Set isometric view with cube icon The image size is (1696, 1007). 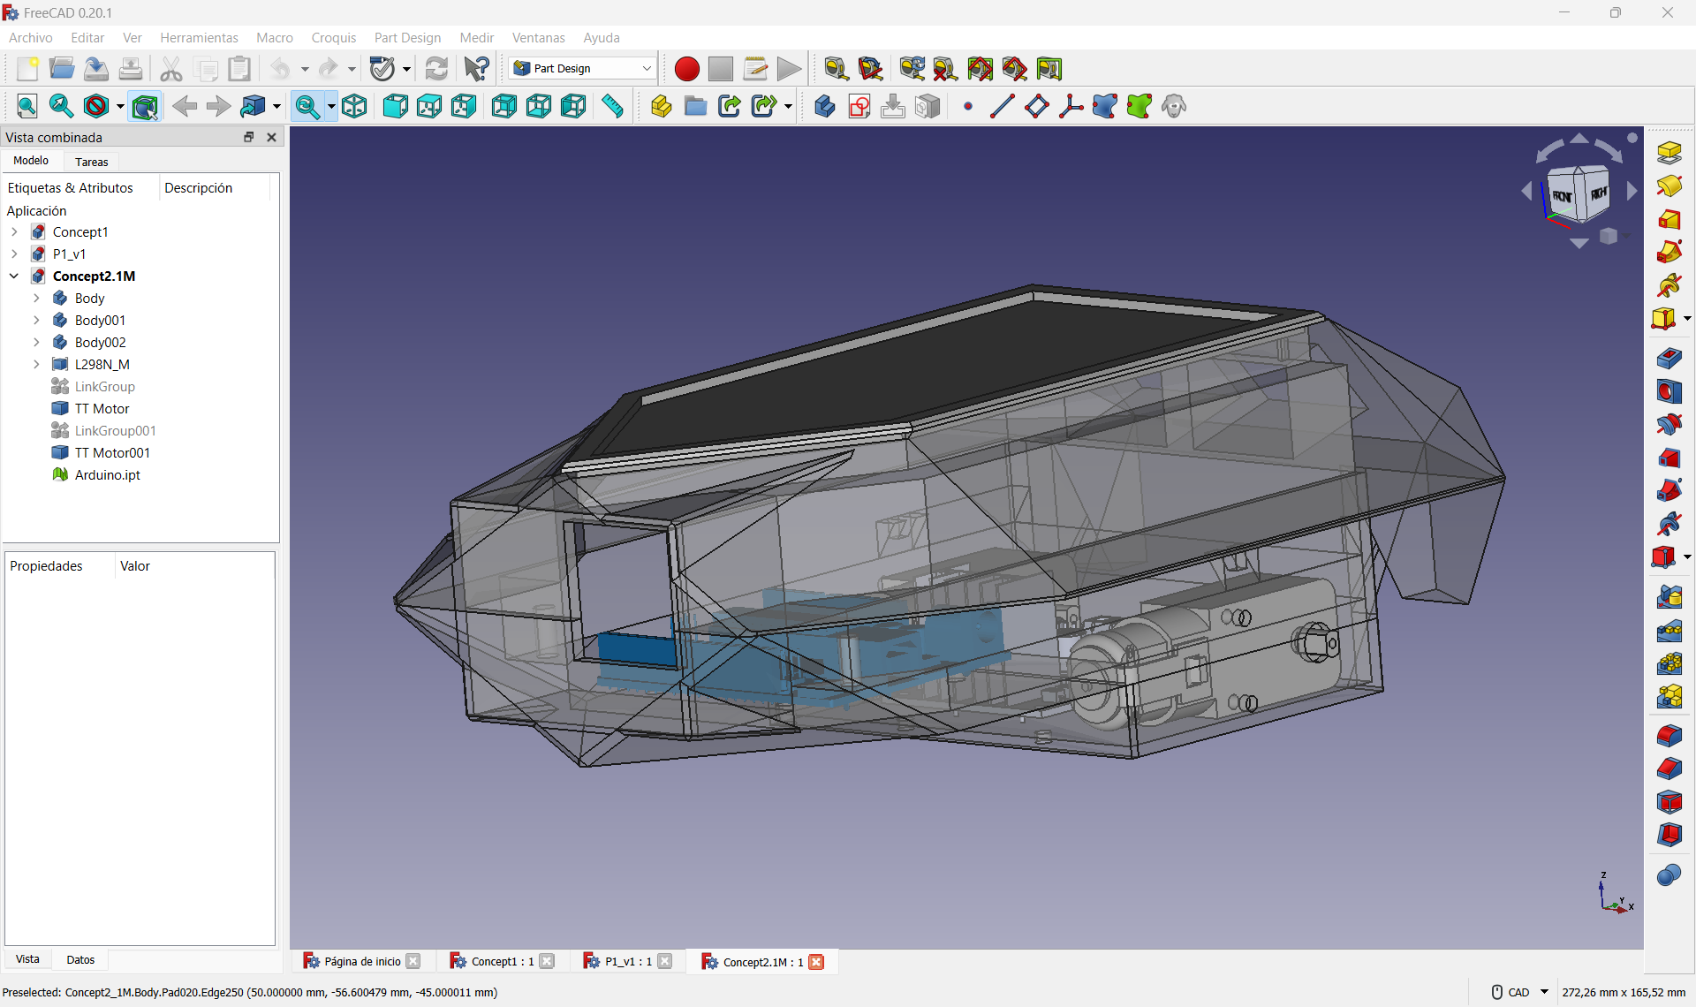[x=355, y=107]
